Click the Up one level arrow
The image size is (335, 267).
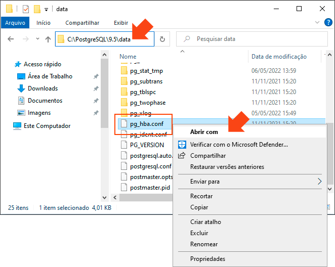point(48,39)
